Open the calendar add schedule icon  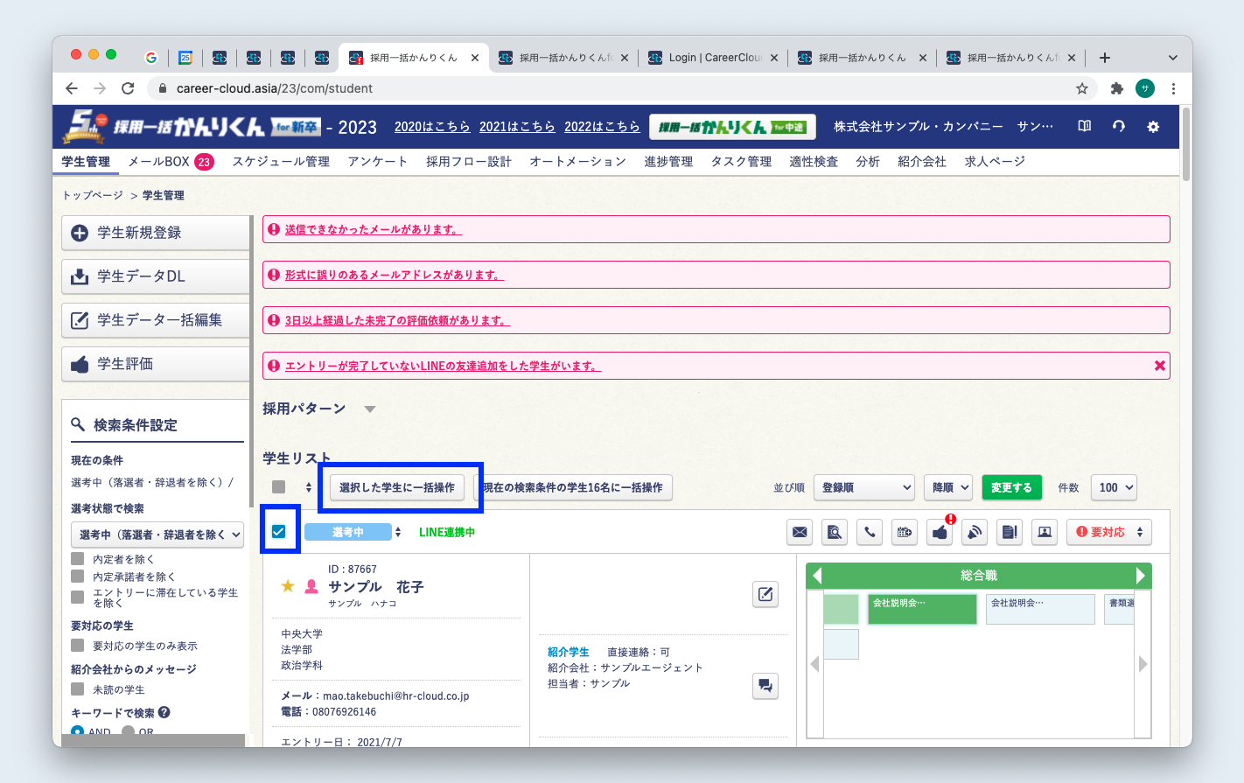pyautogui.click(x=904, y=532)
